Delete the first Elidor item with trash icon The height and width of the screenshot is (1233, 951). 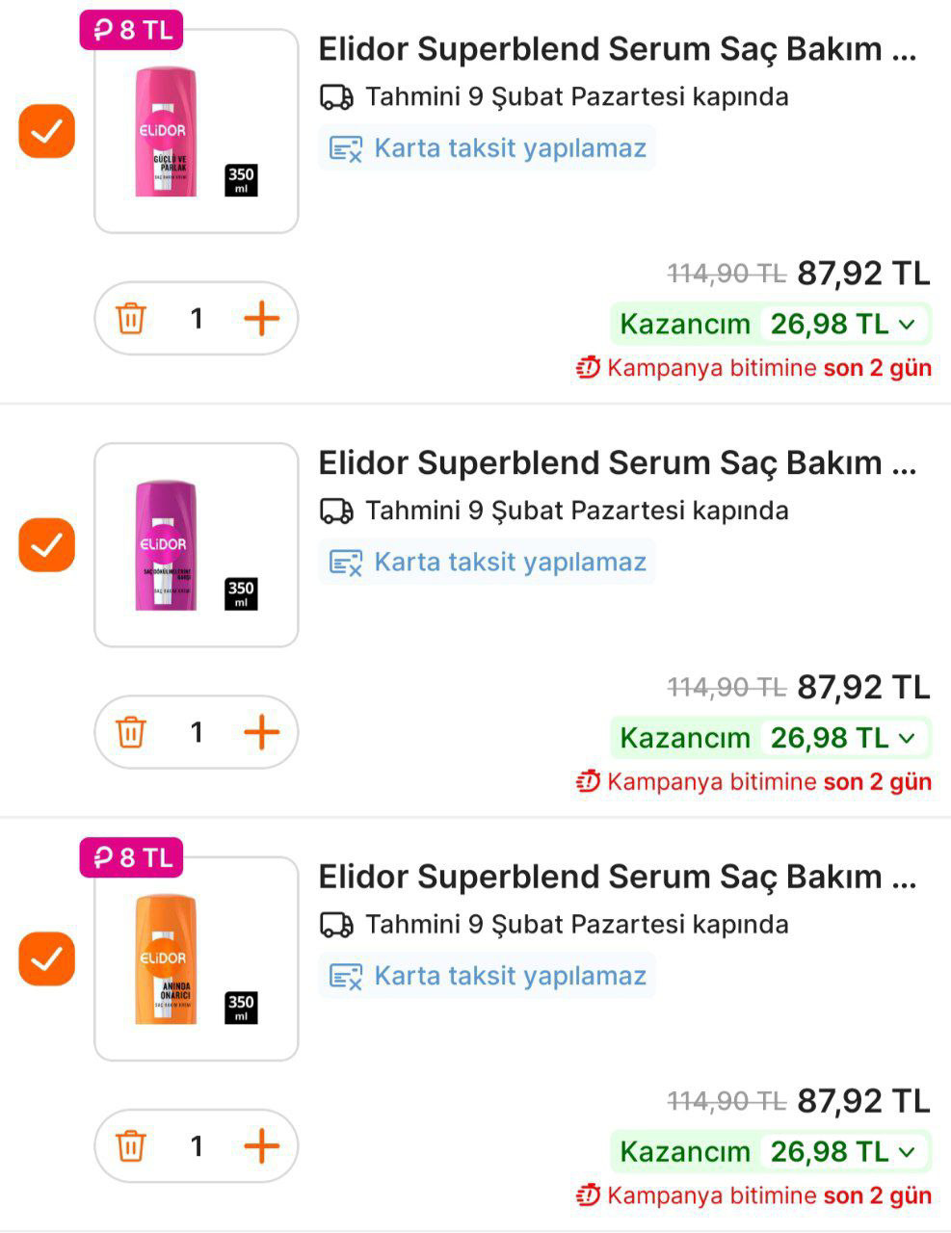(131, 318)
